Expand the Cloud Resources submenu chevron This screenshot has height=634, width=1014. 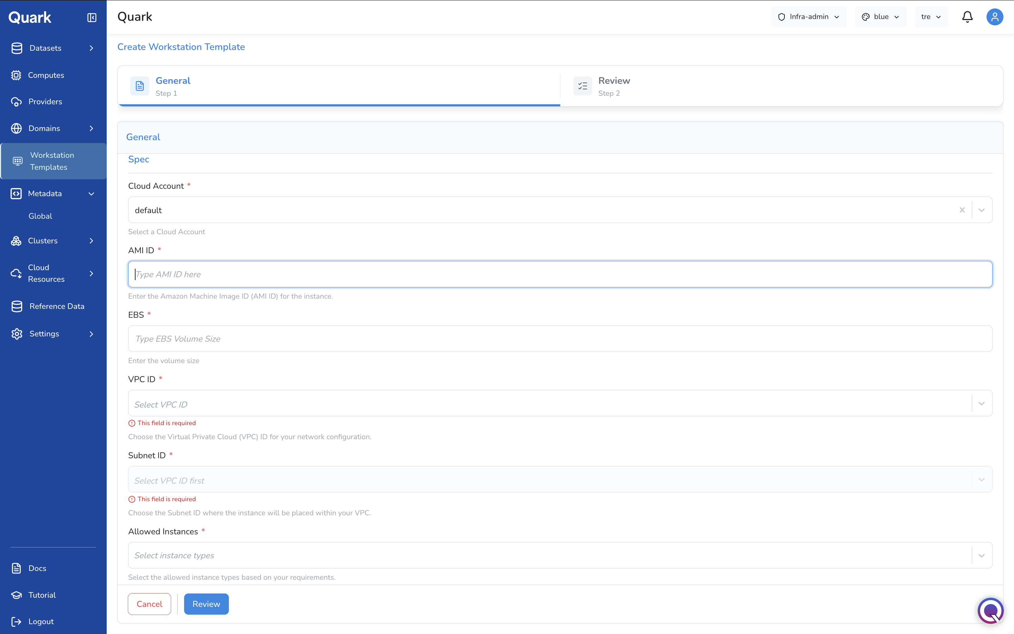(91, 273)
